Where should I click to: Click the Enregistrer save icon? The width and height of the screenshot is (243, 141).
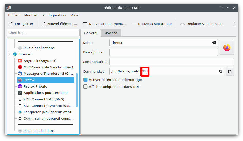tap(11, 24)
